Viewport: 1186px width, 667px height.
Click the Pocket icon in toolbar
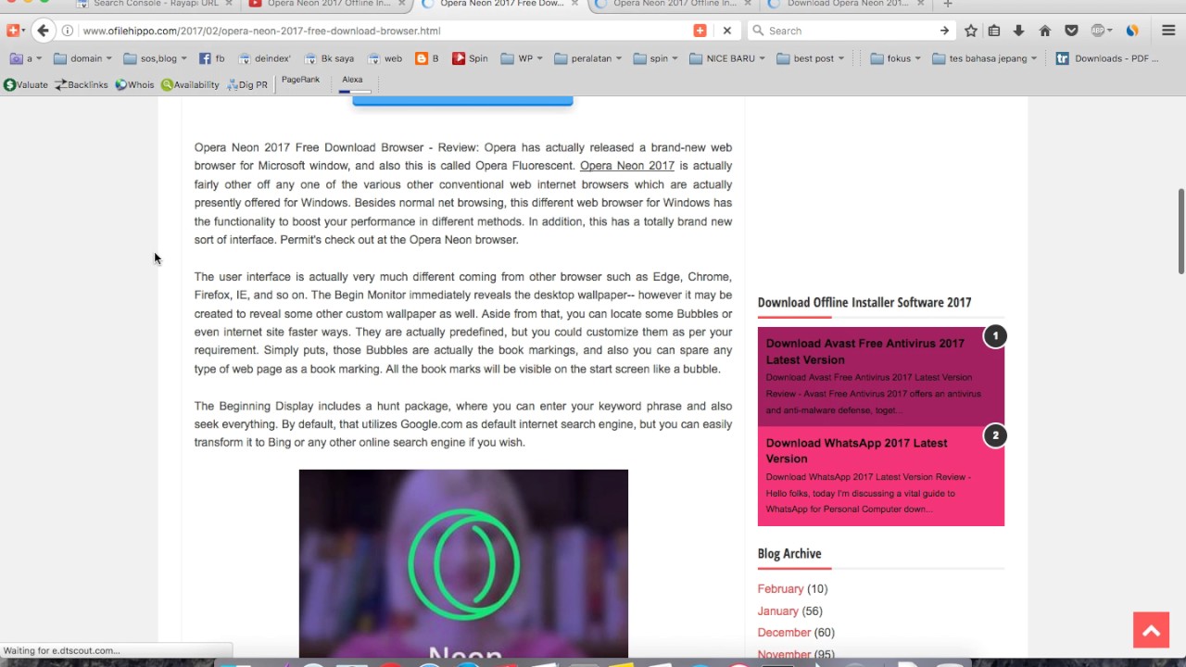[x=1071, y=31]
